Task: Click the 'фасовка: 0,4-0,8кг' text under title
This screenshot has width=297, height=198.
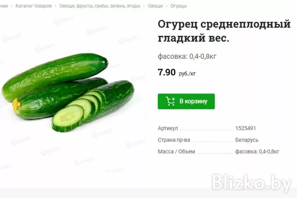Action: pyautogui.click(x=187, y=56)
